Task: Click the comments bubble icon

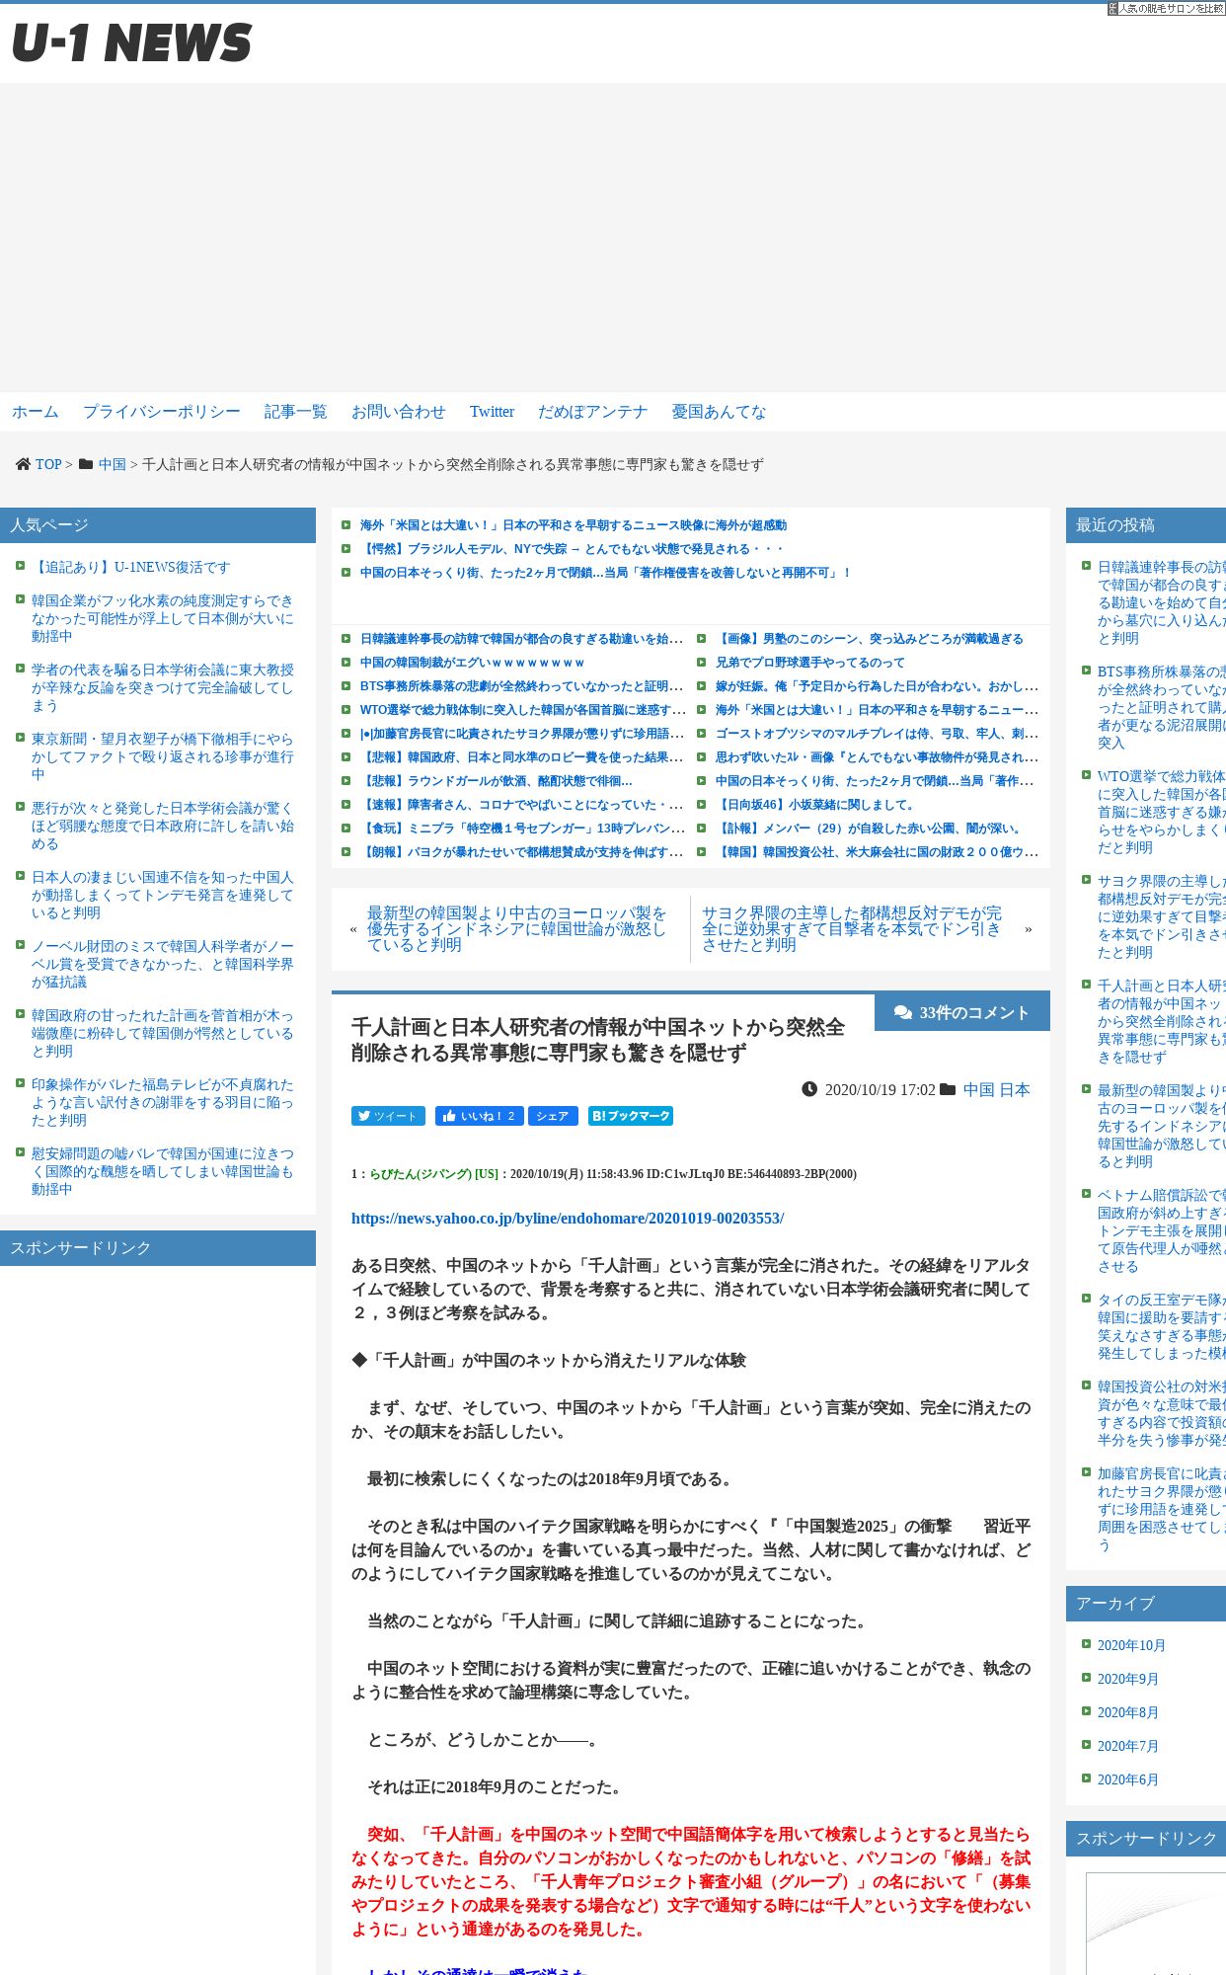Action: point(902,1012)
